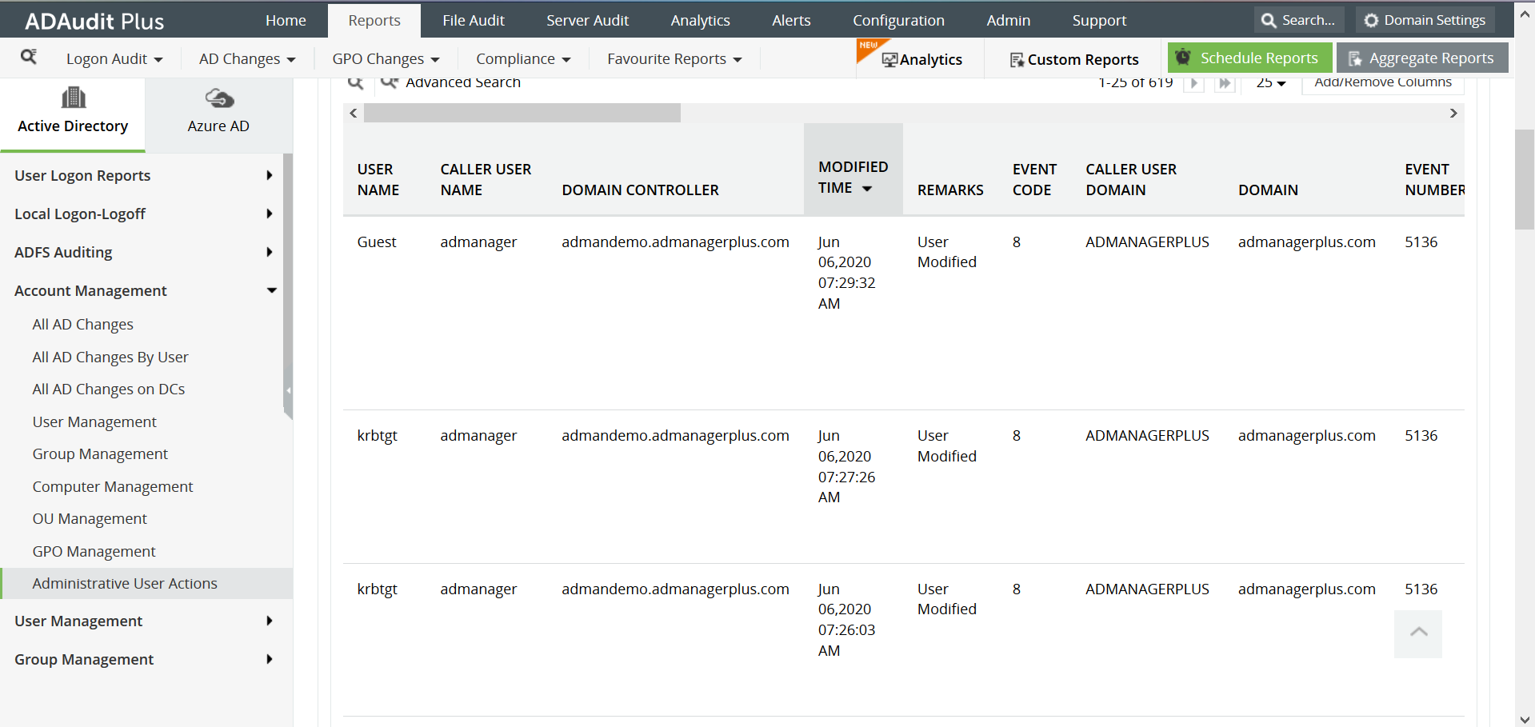Collapse the left sidebar with its handle
Screen dimensions: 1535x727
(x=288, y=389)
